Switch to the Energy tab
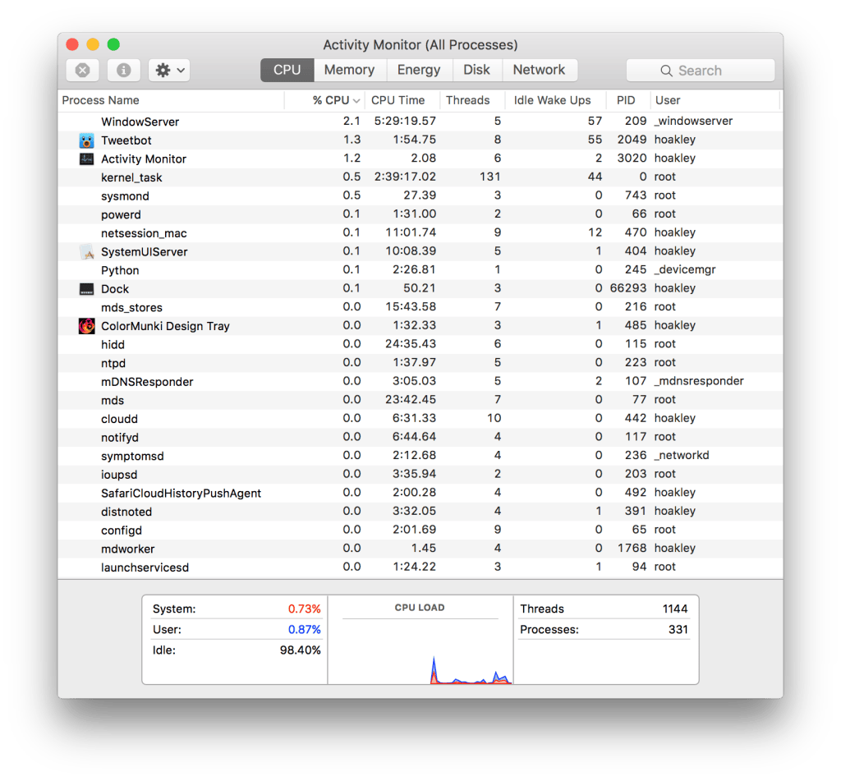The image size is (841, 781). pyautogui.click(x=419, y=71)
